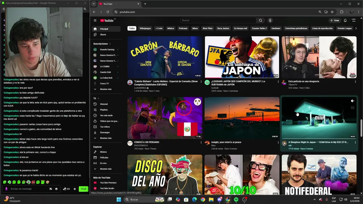Open options for tonight, your mind is at peace
This screenshot has width=363, height=204.
(278, 143)
